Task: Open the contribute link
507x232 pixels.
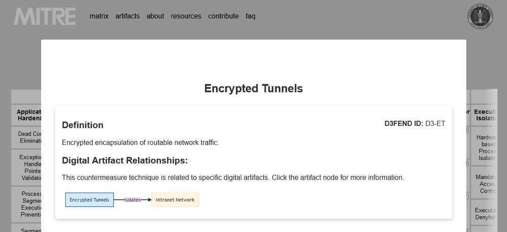Action: click(223, 16)
